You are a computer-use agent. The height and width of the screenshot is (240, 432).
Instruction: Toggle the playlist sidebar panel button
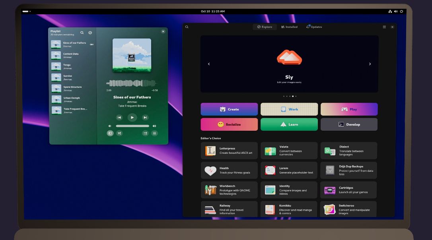pos(110,133)
